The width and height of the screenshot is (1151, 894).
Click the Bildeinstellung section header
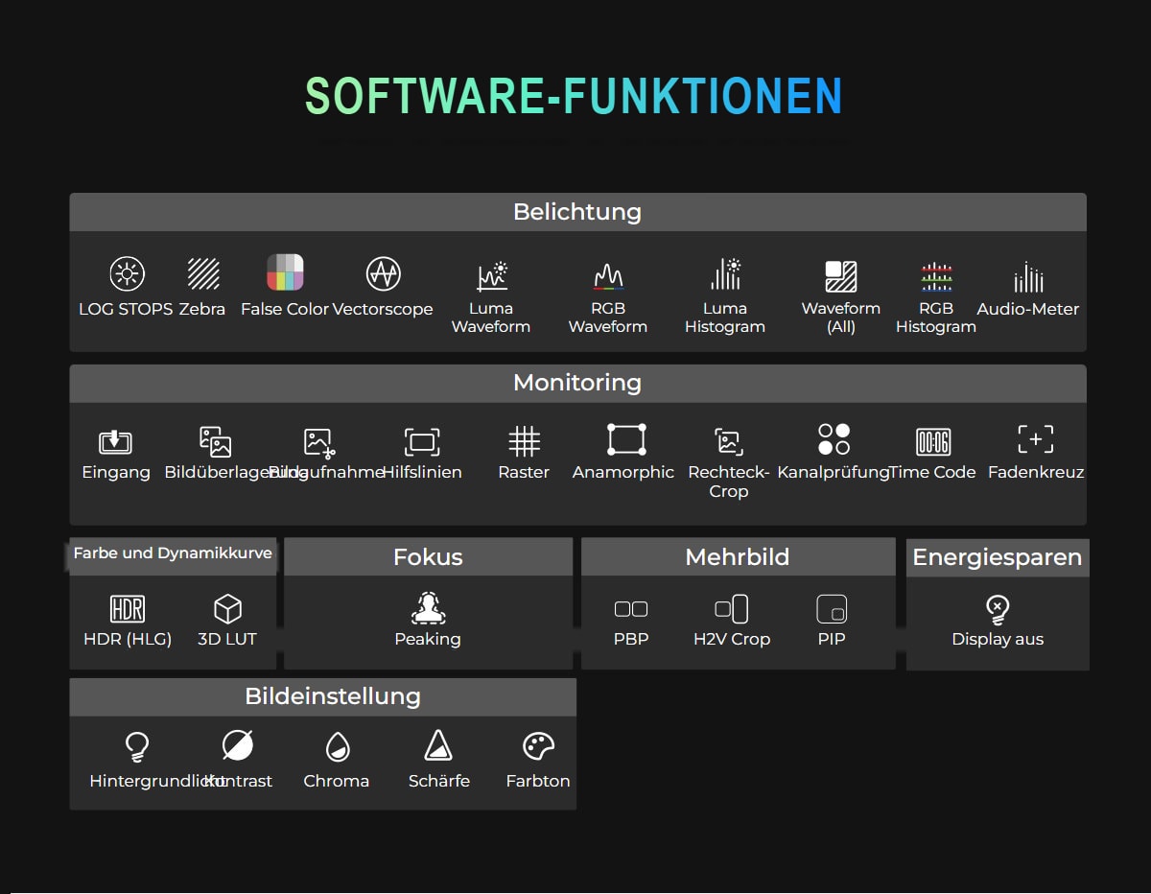tap(322, 696)
